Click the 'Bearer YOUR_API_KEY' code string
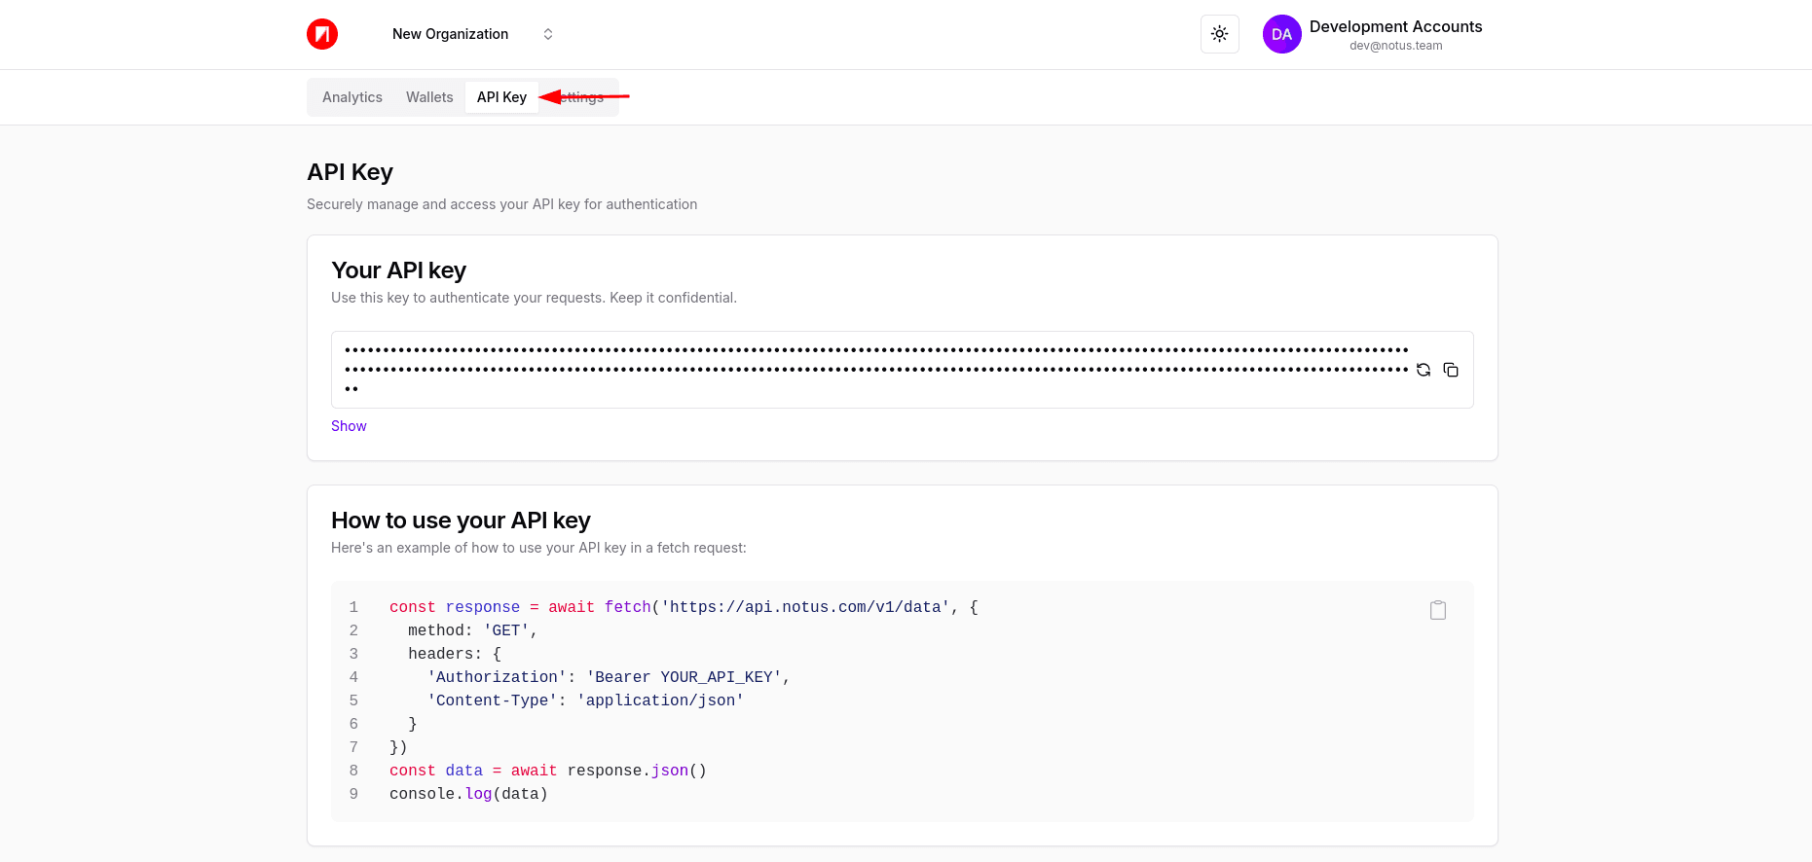1812x862 pixels. [687, 677]
